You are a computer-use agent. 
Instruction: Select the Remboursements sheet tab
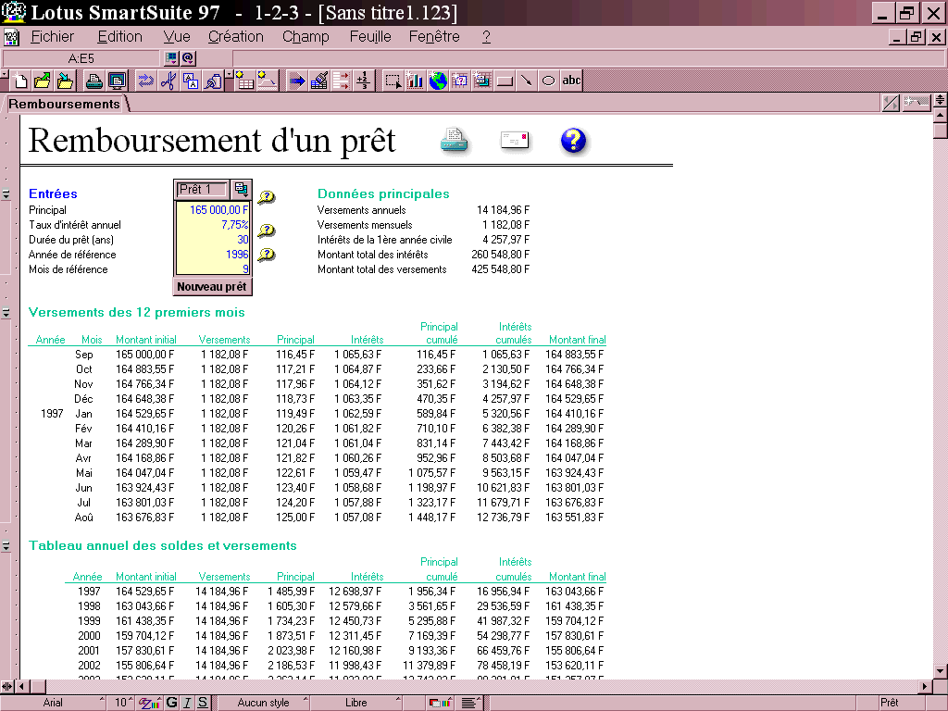coord(65,104)
